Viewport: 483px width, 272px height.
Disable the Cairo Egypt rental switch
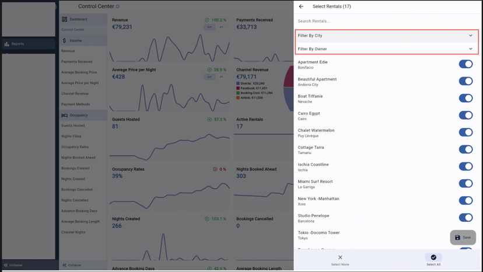(465, 116)
